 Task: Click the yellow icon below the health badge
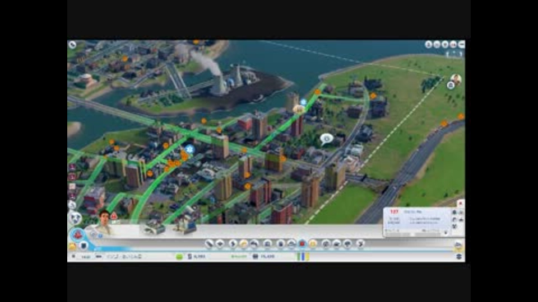pos(72,247)
